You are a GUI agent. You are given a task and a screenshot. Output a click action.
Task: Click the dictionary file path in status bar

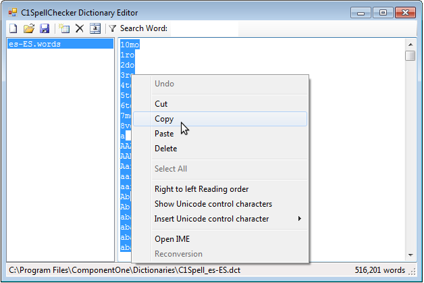(x=125, y=270)
